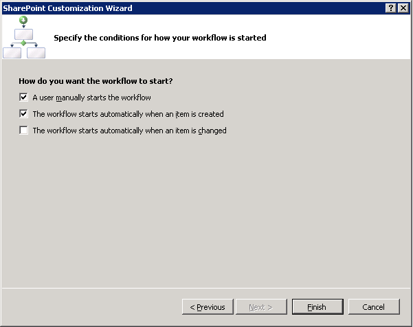The width and height of the screenshot is (413, 327).
Task: Click the "How do you want the workflow to start?" text
Action: (x=96, y=81)
